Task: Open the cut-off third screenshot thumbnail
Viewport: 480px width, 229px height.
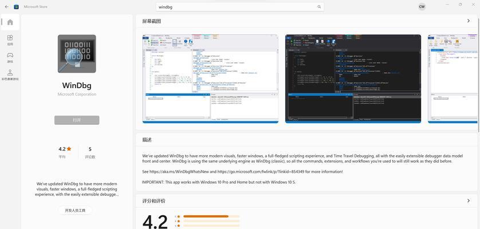Action: coord(453,78)
